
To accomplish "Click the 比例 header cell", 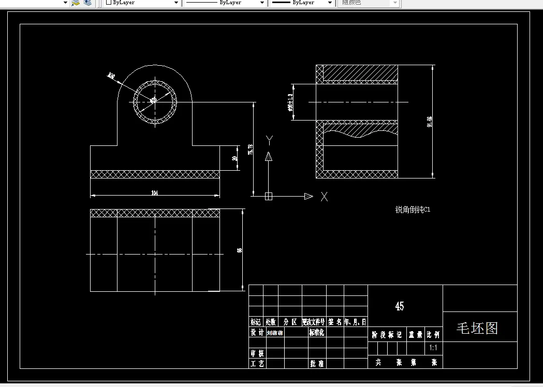I will pos(433,335).
